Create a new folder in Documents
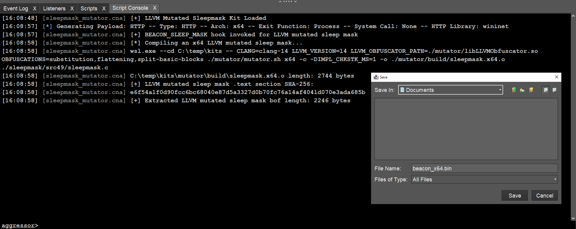The image size is (576, 229). (x=531, y=90)
